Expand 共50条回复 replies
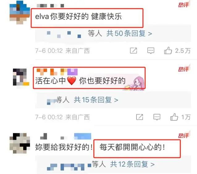This screenshot has width=197, height=174. pyautogui.click(x=129, y=34)
